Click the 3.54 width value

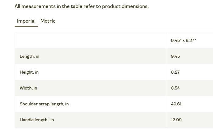[x=175, y=88]
